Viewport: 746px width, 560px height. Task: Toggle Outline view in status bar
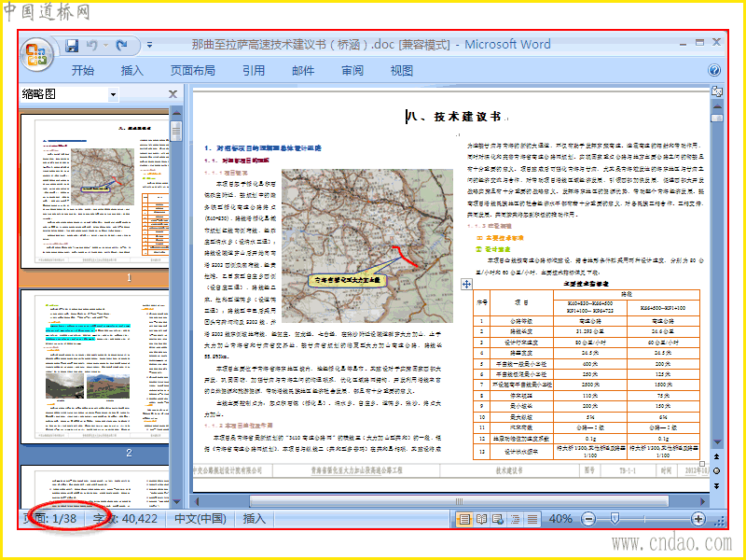pyautogui.click(x=516, y=519)
